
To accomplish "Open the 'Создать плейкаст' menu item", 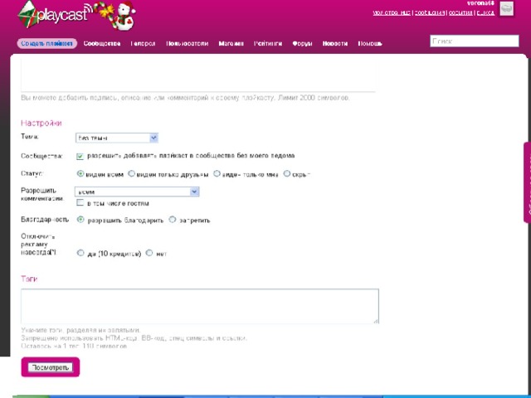I will coord(46,44).
